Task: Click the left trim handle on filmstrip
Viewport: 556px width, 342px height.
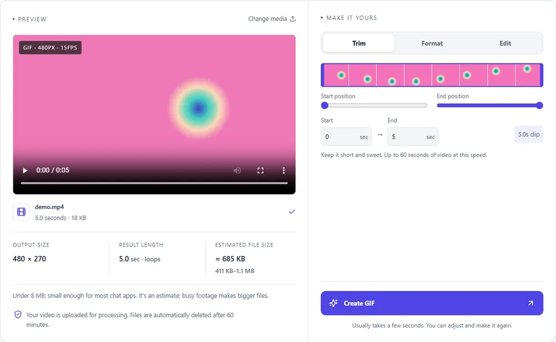Action: [322, 75]
